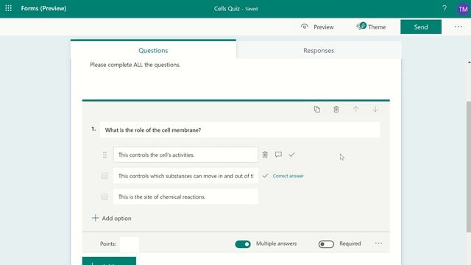Edit the question title about cell membrane

point(240,130)
